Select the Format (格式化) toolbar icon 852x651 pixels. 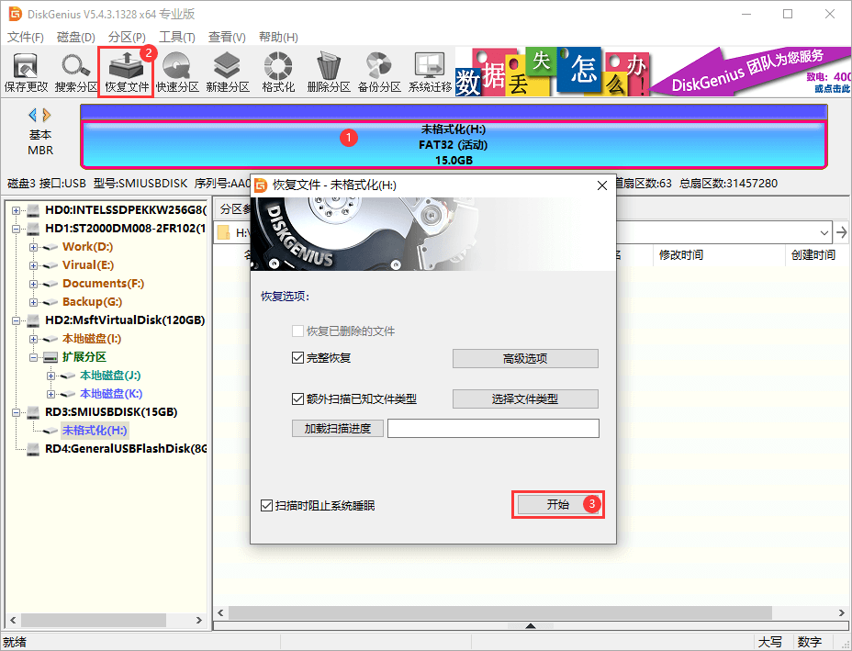click(277, 73)
